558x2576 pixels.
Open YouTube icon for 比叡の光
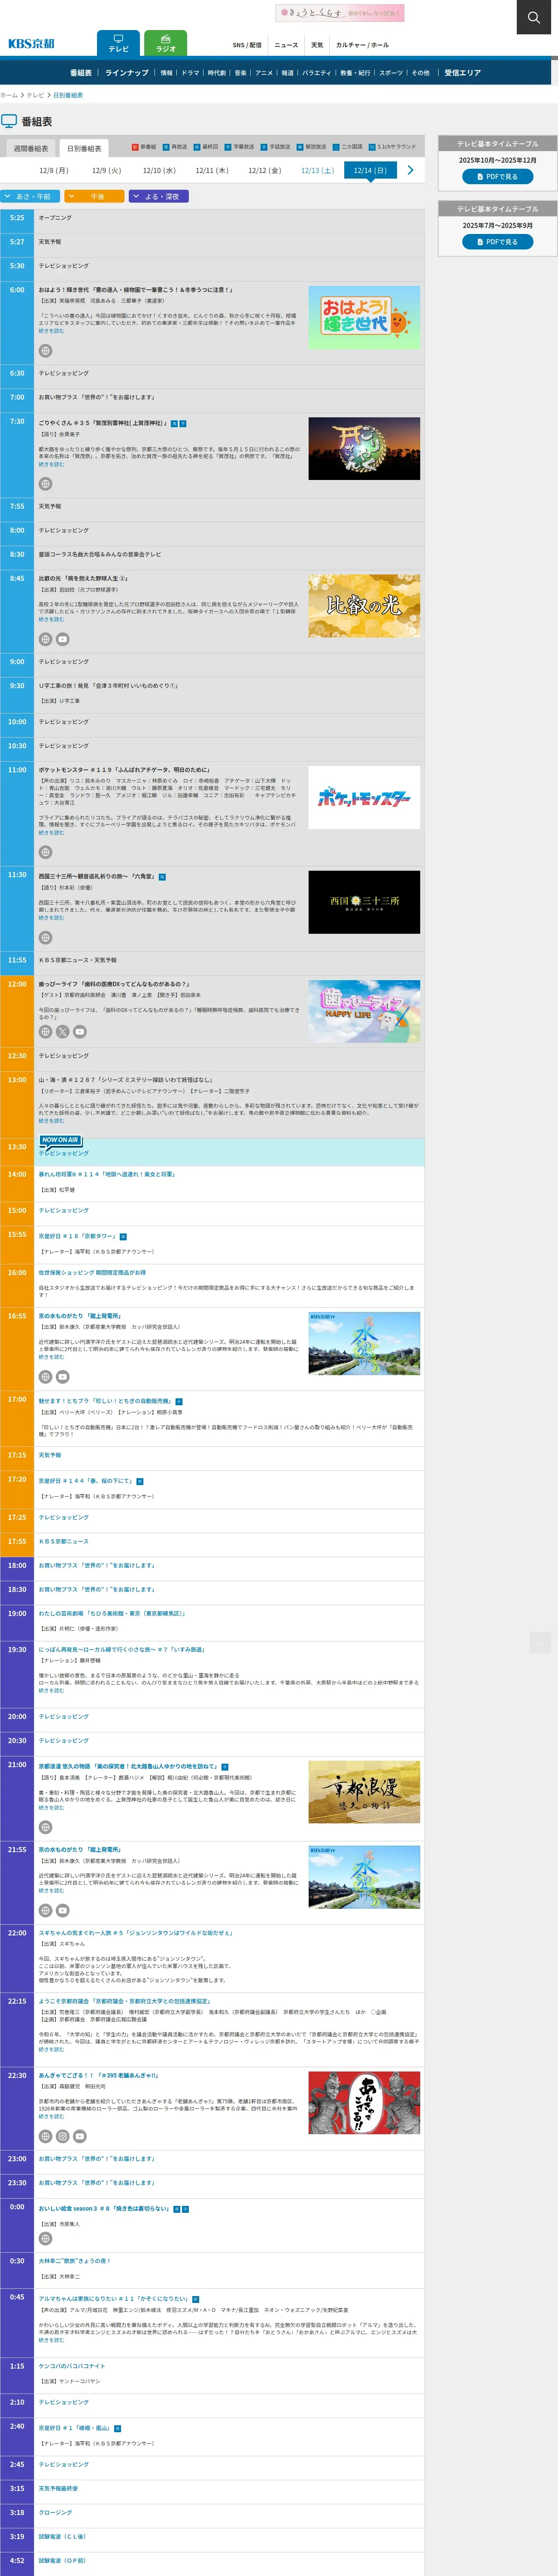click(62, 639)
